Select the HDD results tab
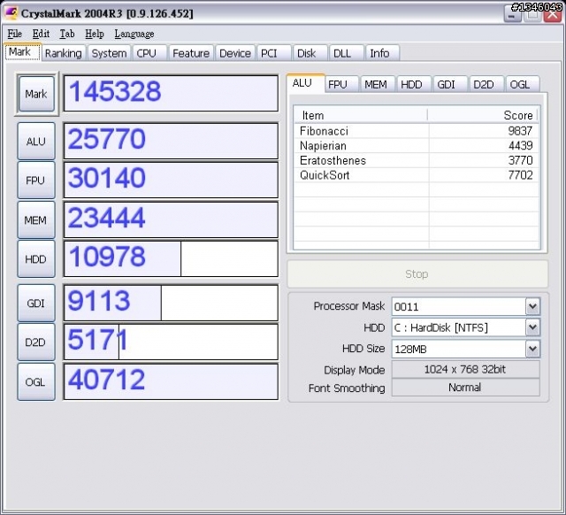The image size is (566, 515). (x=414, y=85)
